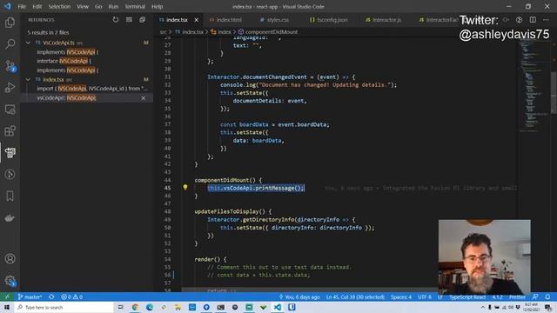
Task: Open the View menu
Action: (x=83, y=6)
